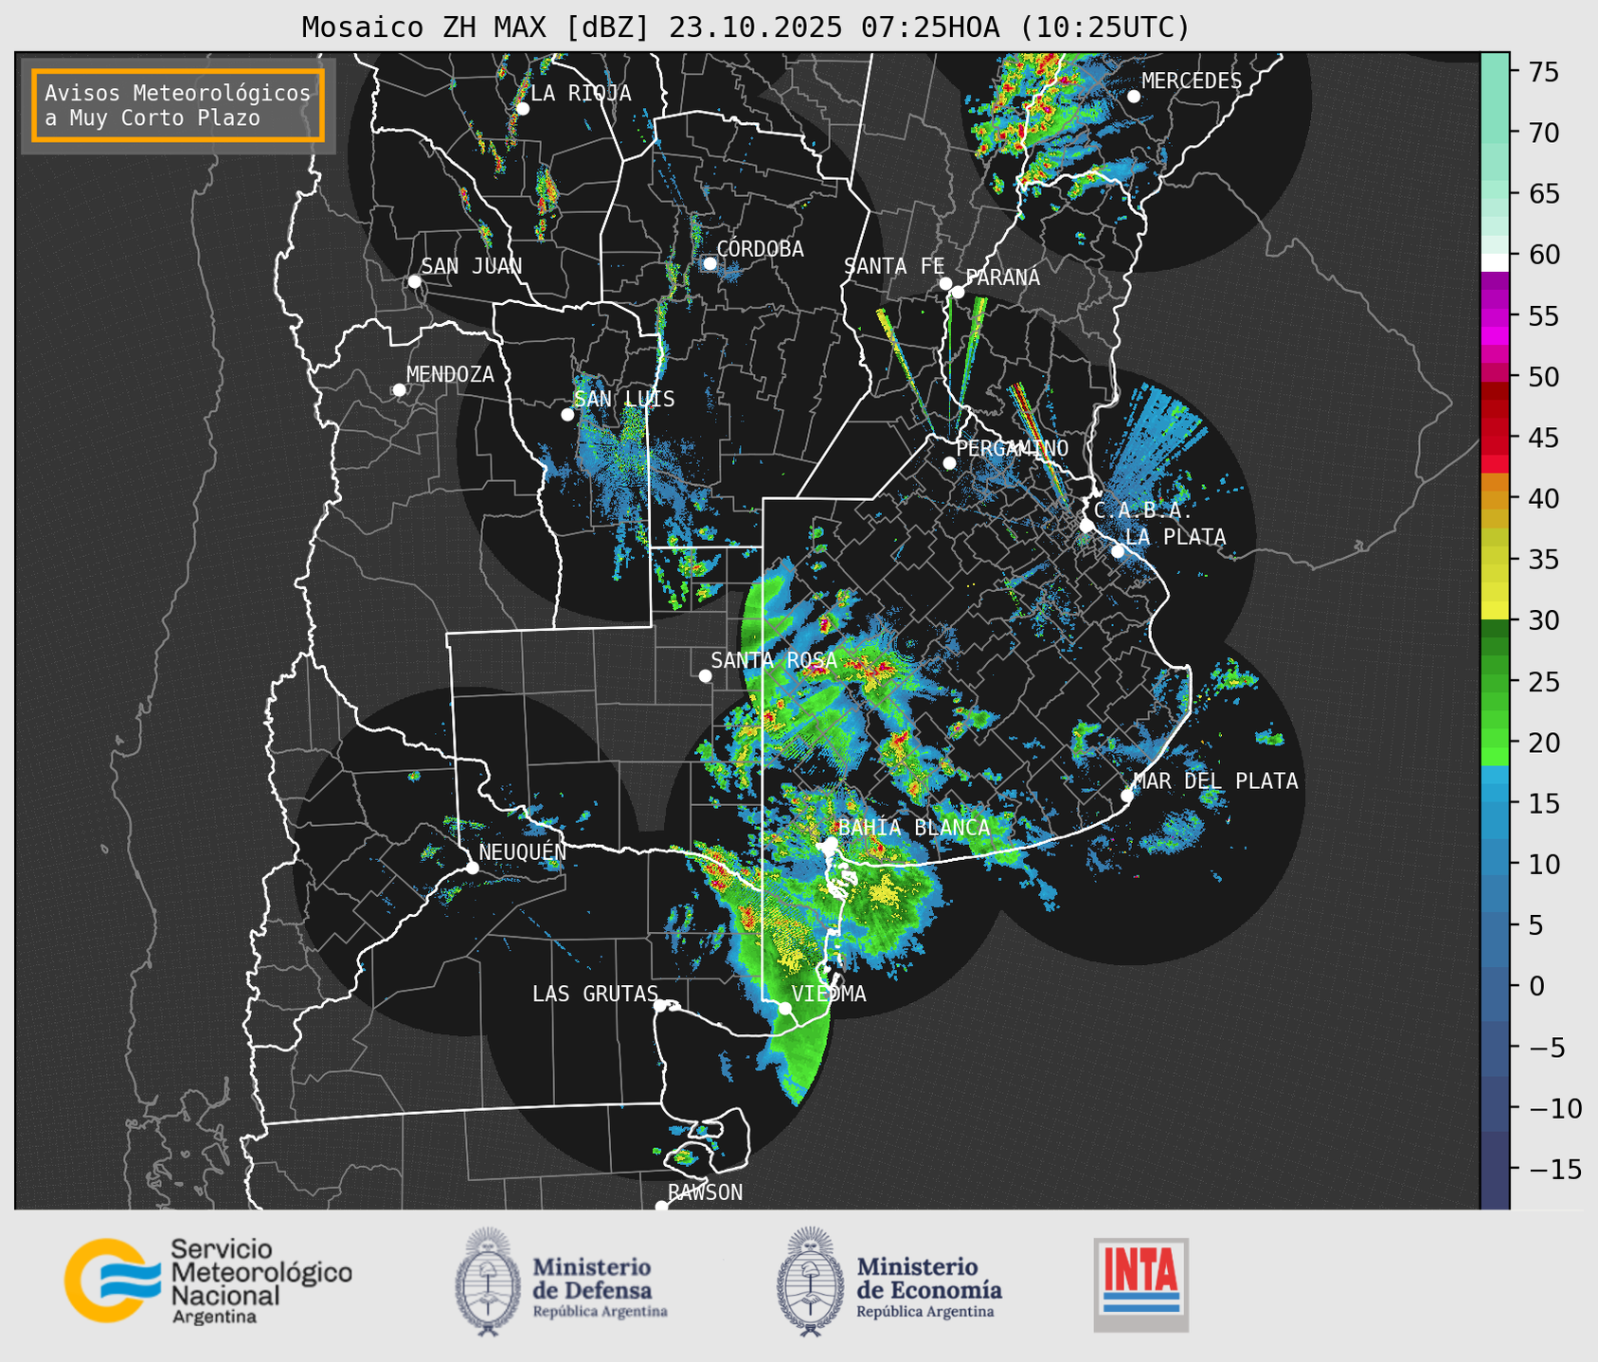Click the Mar del Plata marker dot

tap(1127, 795)
